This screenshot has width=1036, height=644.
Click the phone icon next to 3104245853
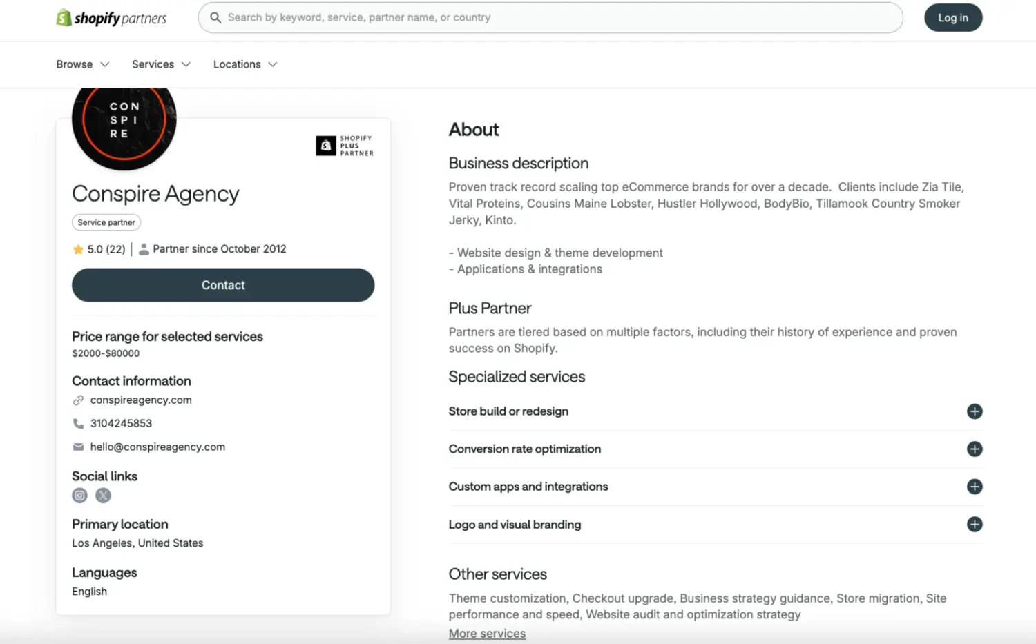pyautogui.click(x=78, y=423)
